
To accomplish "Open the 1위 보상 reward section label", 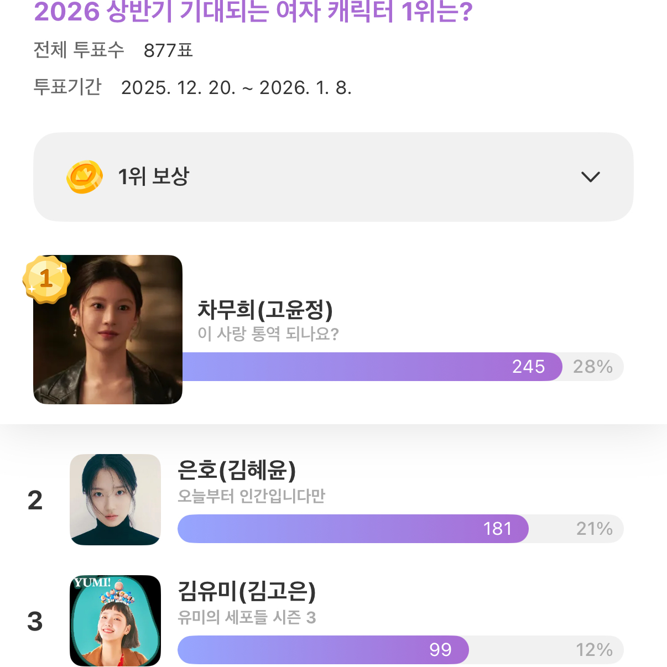I will coord(154,177).
